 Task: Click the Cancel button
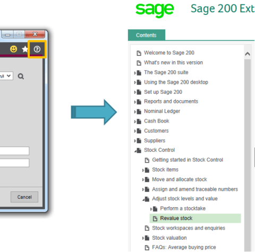click(24, 197)
